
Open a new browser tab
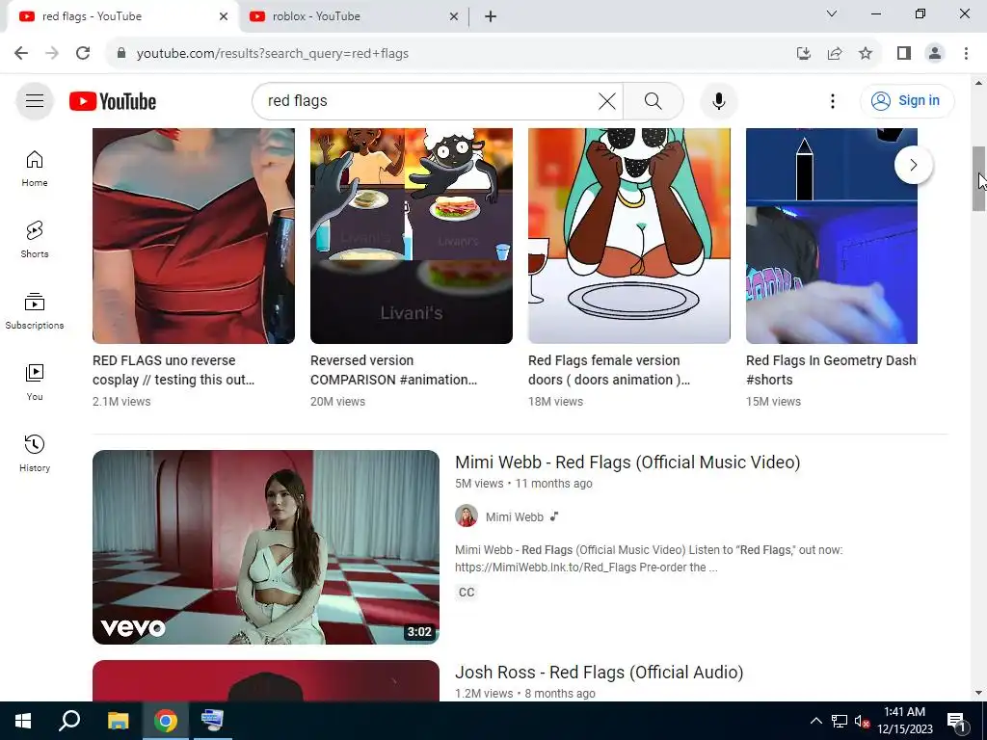[491, 16]
